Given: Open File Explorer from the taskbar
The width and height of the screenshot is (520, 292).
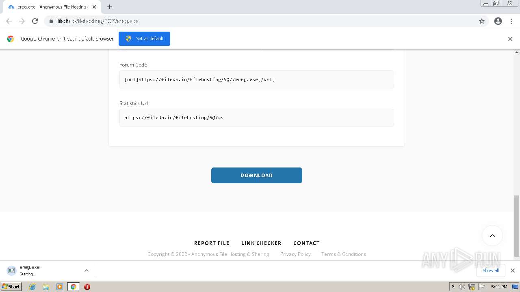Looking at the screenshot, I should pos(46,287).
